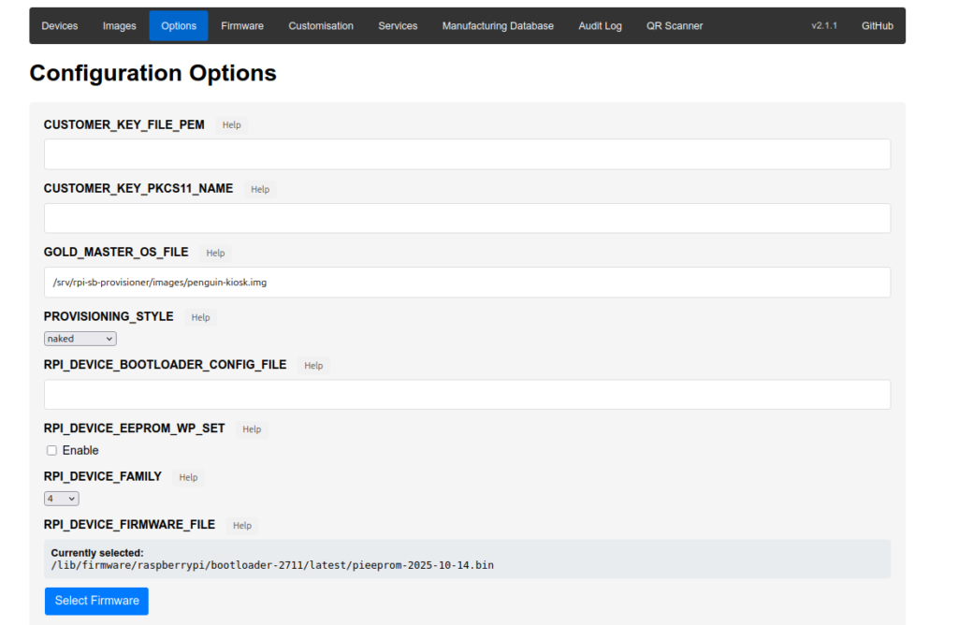View the Audit Log
This screenshot has width=958, height=625.
pos(600,26)
